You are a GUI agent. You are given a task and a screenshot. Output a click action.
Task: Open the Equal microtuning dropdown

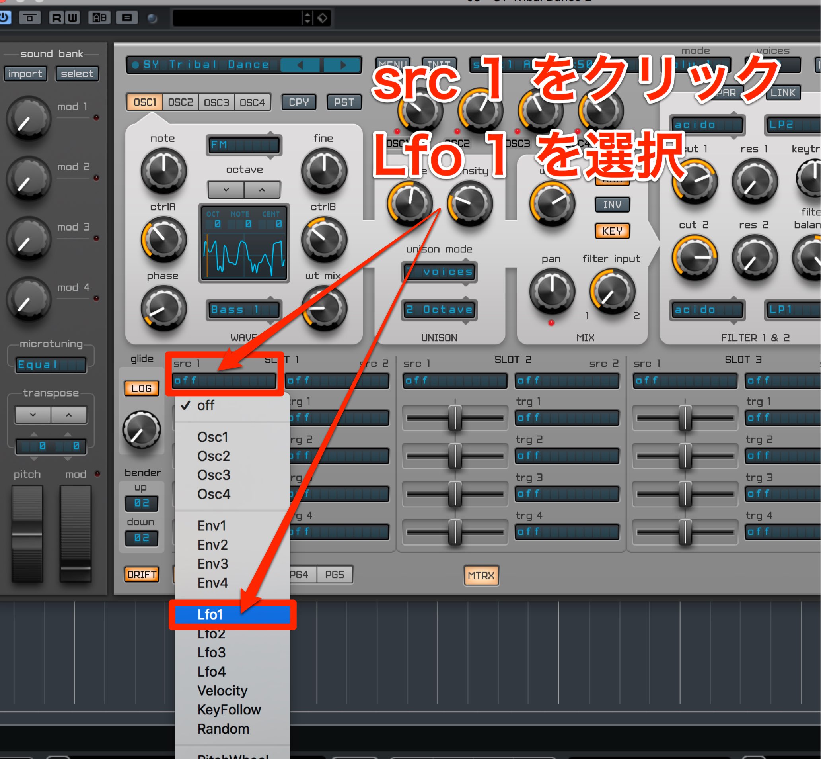point(51,365)
